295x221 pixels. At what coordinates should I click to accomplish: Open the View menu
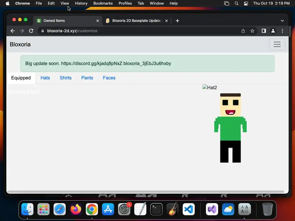(65, 3)
